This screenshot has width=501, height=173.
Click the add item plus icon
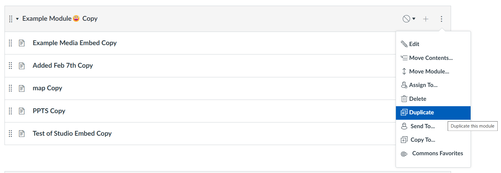(425, 19)
